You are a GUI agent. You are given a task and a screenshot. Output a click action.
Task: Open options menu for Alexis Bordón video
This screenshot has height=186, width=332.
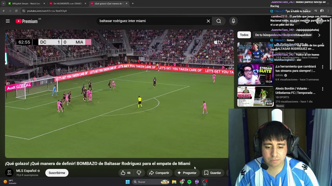click(323, 89)
